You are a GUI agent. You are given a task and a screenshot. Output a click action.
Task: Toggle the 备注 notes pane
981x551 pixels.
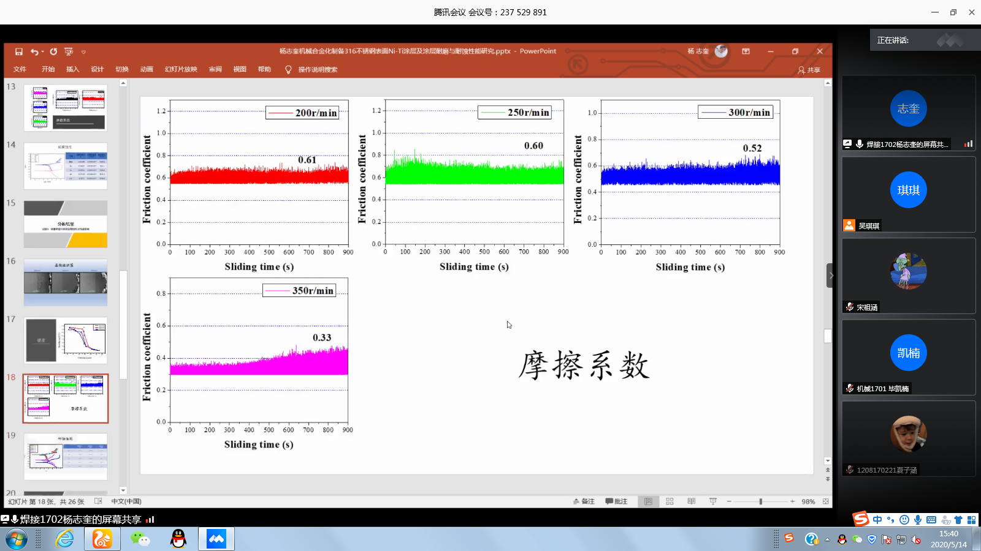(584, 501)
